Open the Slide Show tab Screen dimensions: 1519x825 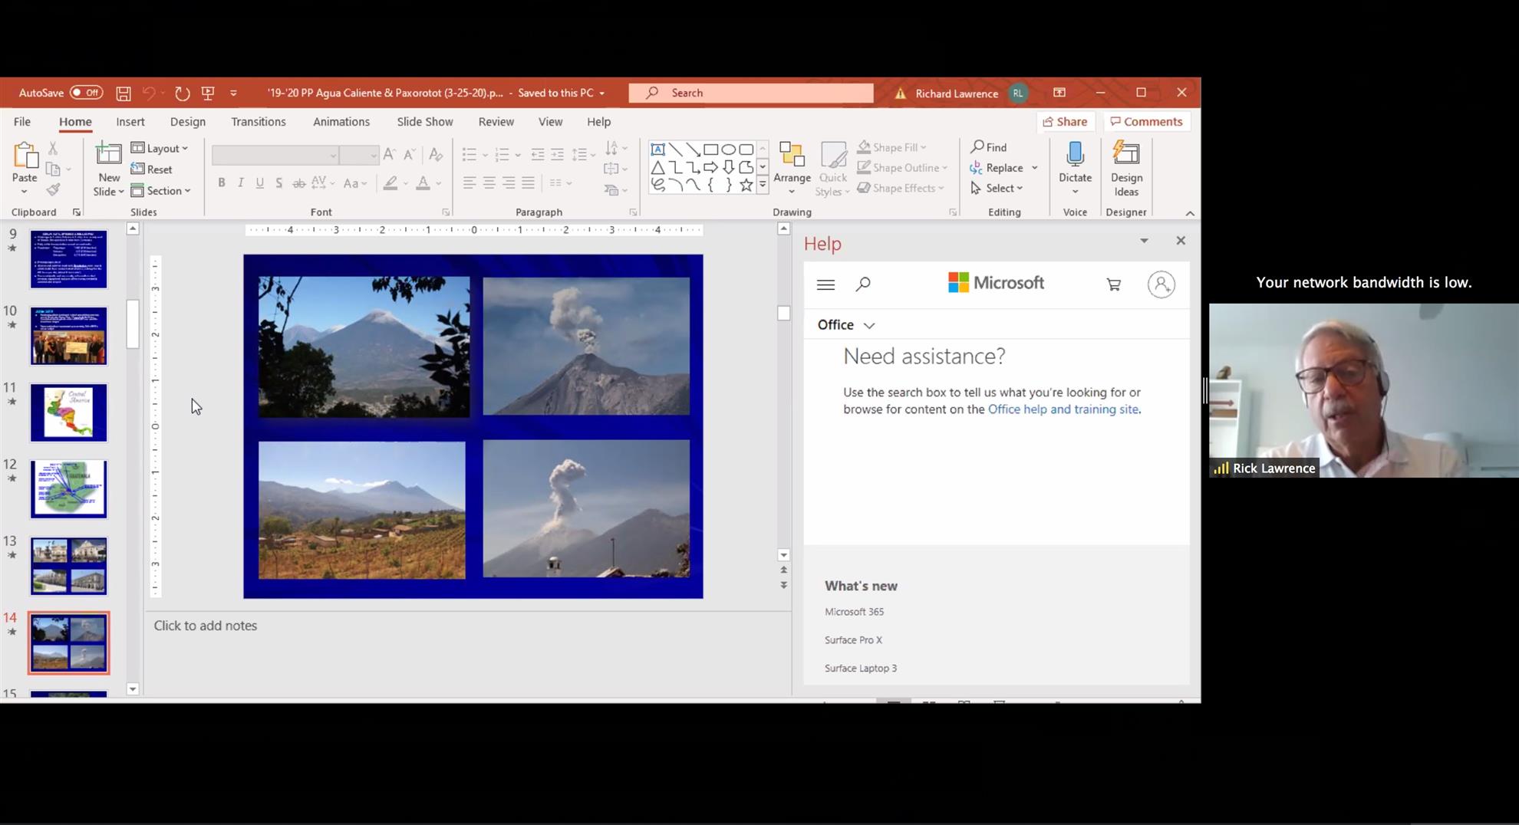click(x=424, y=122)
